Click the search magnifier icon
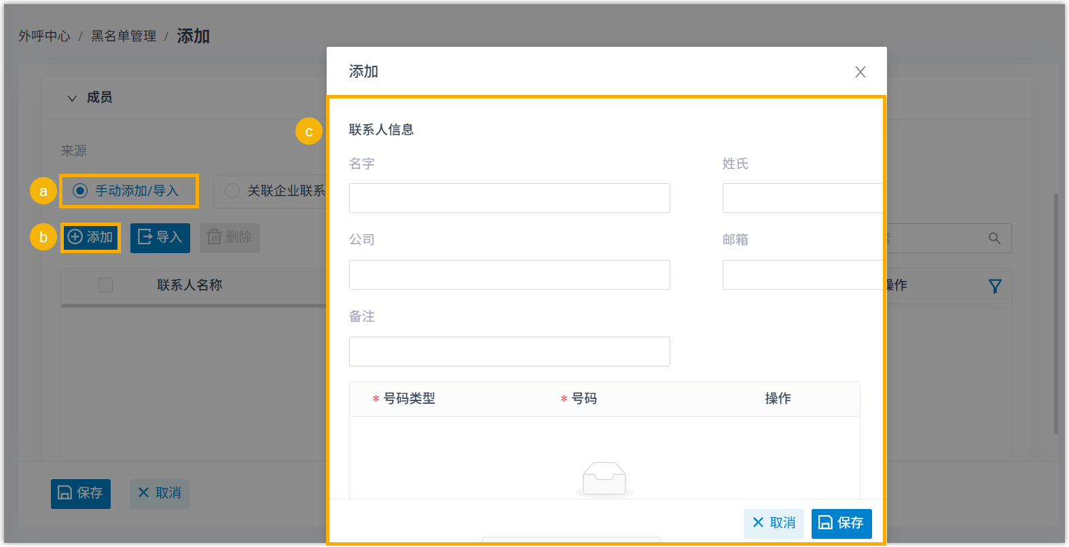This screenshot has height=547, width=1069. tap(994, 238)
